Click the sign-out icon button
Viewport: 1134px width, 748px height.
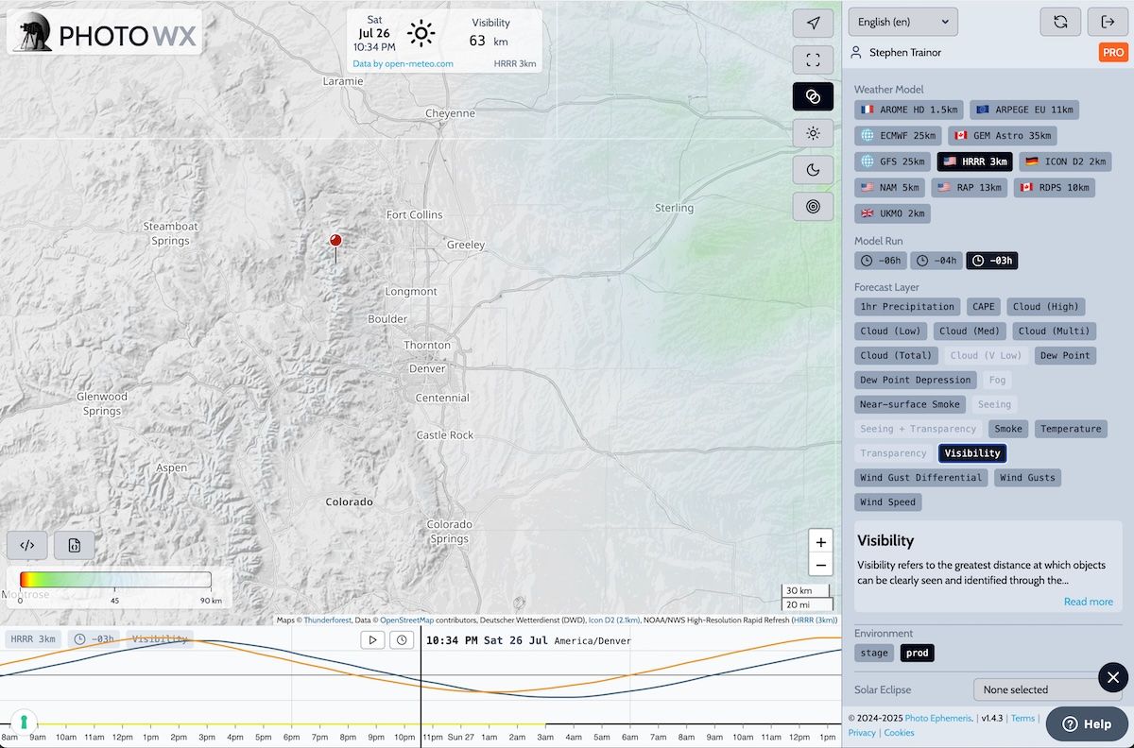click(1107, 22)
